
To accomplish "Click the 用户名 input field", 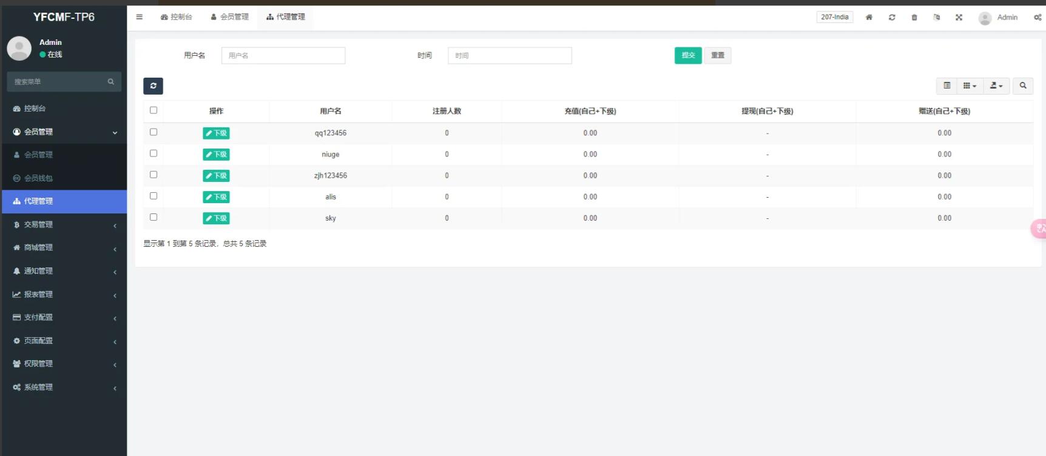I will 283,56.
